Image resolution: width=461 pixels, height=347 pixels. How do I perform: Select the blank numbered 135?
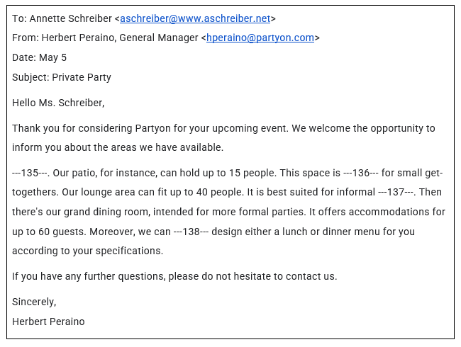(x=30, y=173)
